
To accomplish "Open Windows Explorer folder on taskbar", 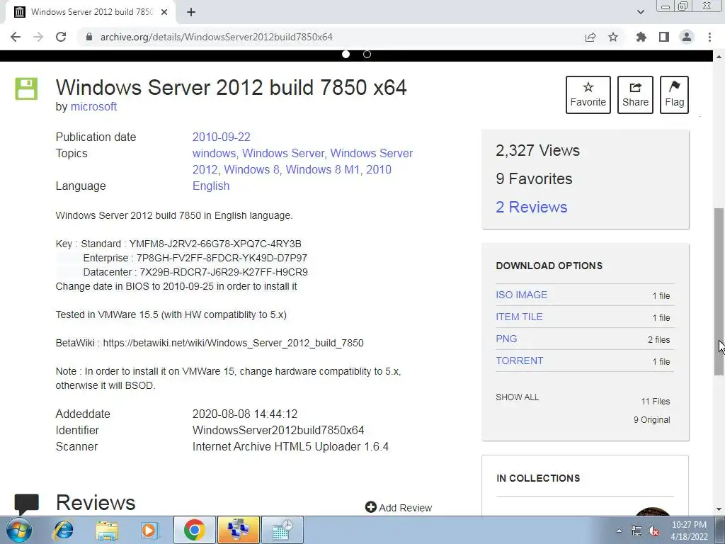I will [x=107, y=530].
